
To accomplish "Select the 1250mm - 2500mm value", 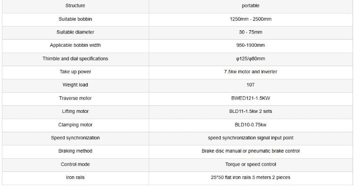I will coord(251,19).
